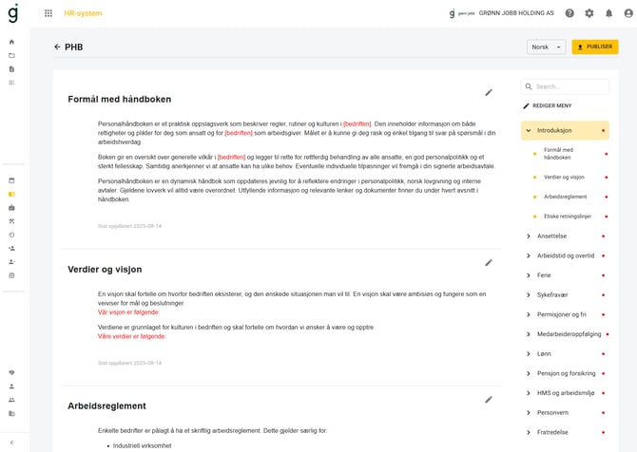The width and height of the screenshot is (637, 452).
Task: Open the home icon in left sidebar
Action: coord(11,42)
